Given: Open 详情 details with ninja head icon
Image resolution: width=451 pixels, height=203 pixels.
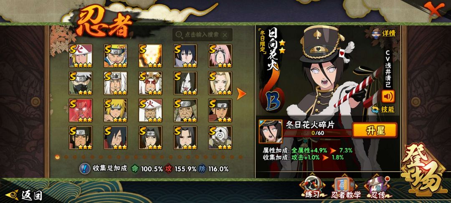Looking at the screenshot, I should [x=384, y=33].
